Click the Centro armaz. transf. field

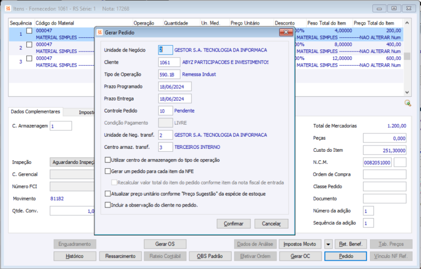pos(165,147)
